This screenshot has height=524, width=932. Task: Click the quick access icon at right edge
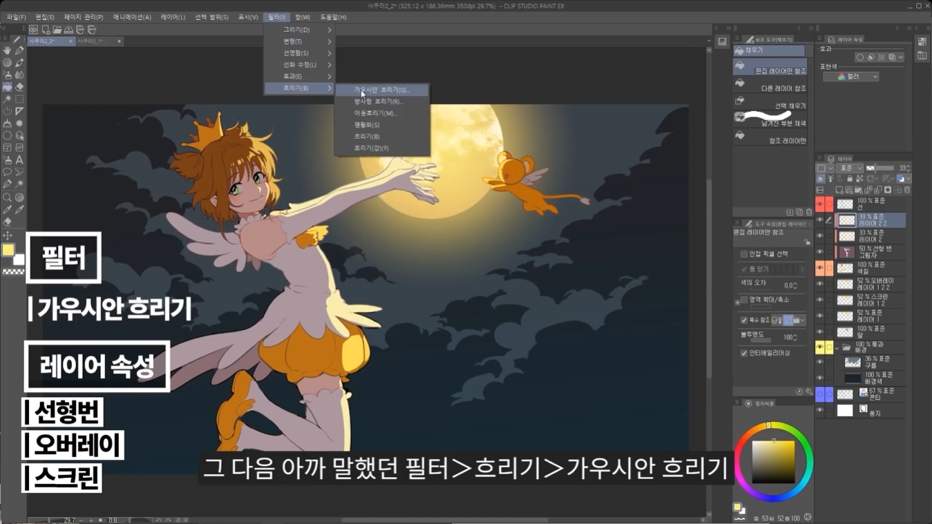click(x=922, y=42)
